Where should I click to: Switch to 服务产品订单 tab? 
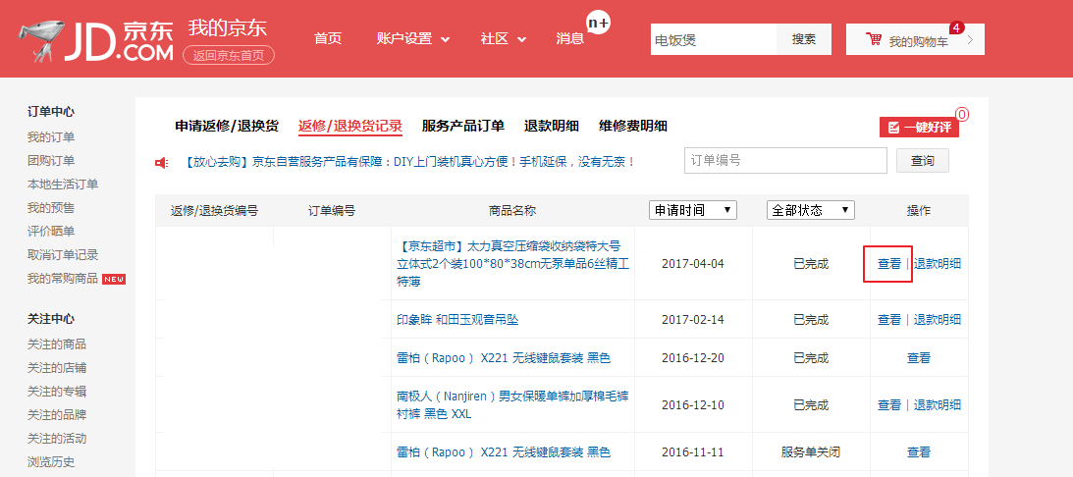(463, 126)
